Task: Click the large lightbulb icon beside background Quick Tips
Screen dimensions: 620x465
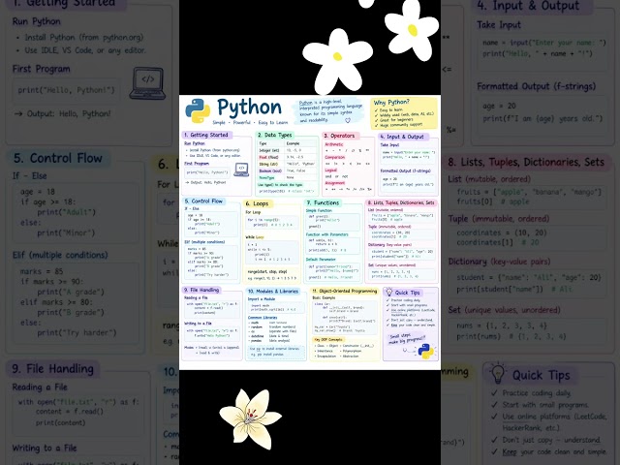Action: coord(497,373)
